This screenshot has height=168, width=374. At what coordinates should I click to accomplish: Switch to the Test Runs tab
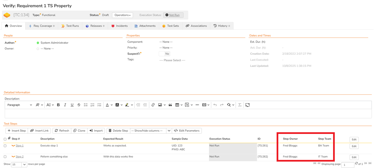pos(70,26)
